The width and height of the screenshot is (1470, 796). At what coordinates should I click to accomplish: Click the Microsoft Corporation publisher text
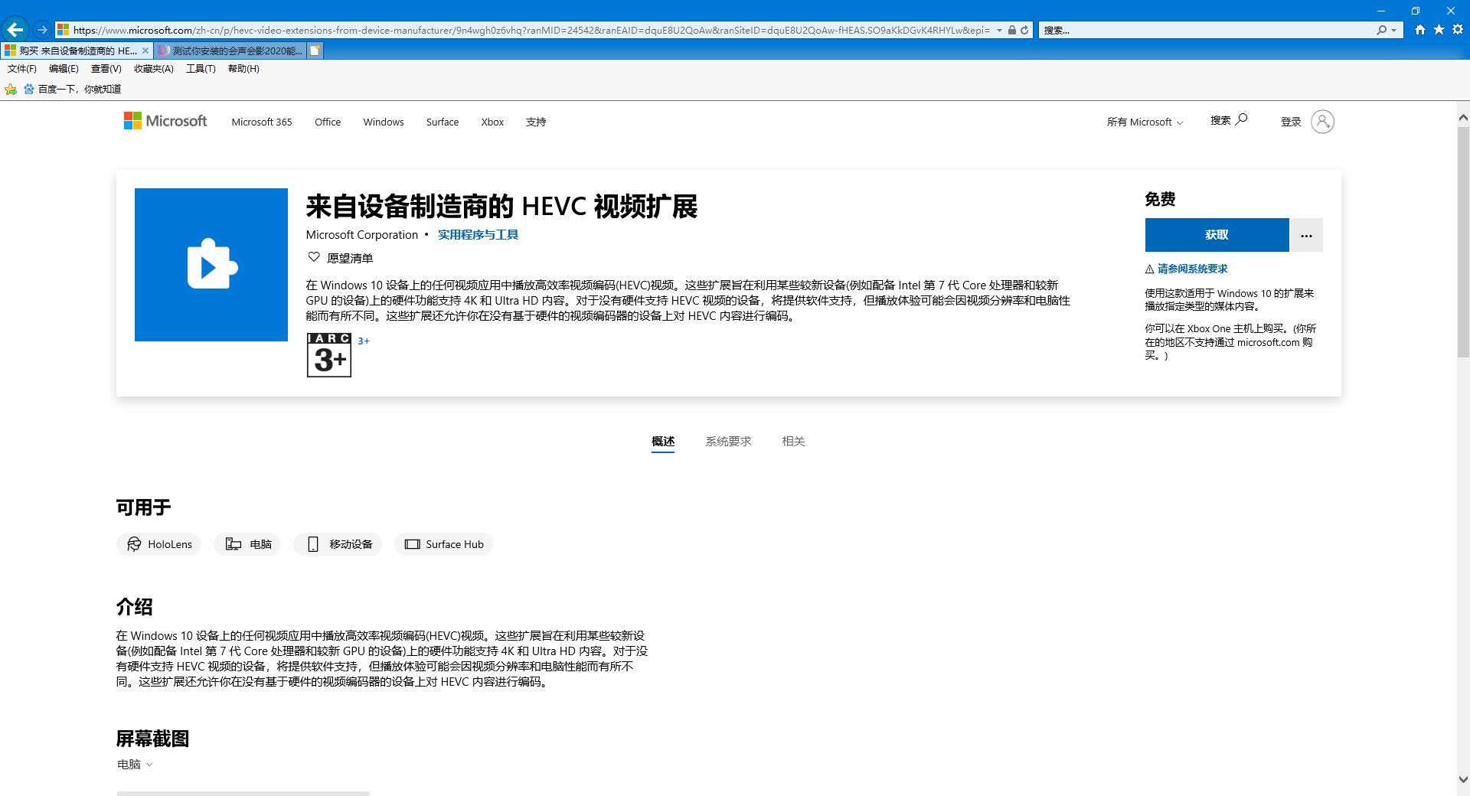[x=362, y=235]
